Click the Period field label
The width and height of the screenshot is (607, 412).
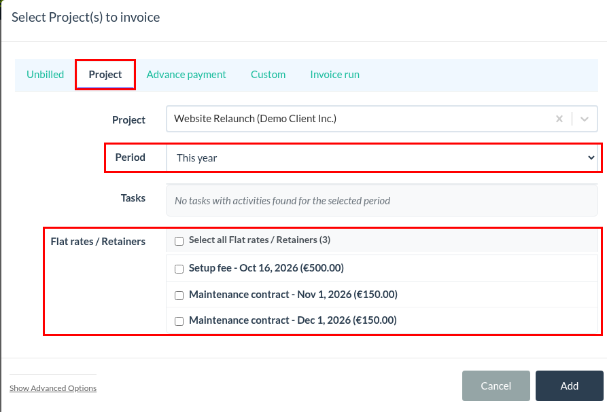coord(131,157)
